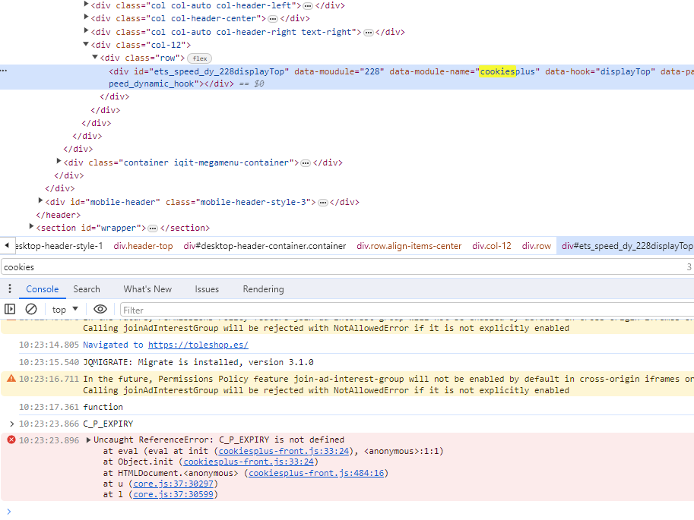Select div.row breadcrumb
694x520 pixels.
537,246
